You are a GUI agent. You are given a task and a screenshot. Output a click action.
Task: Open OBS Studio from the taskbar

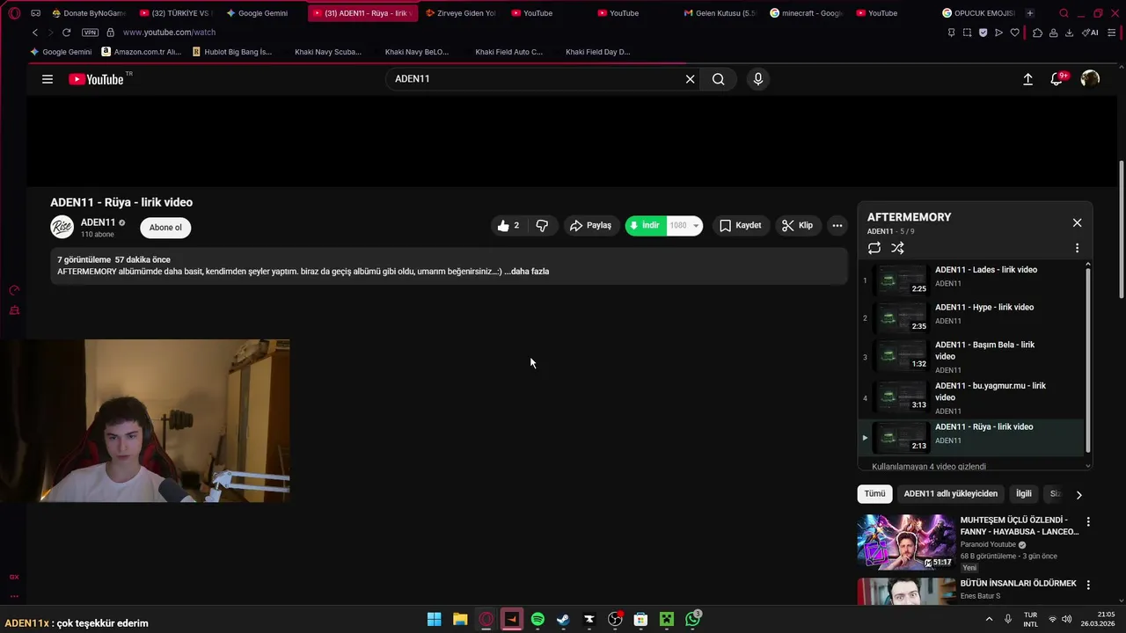click(615, 619)
